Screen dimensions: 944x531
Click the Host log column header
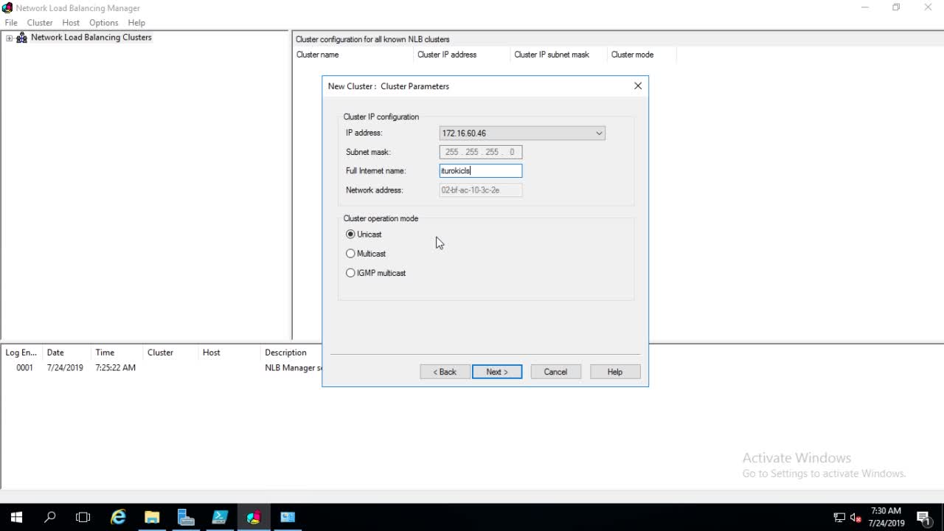[x=229, y=353]
